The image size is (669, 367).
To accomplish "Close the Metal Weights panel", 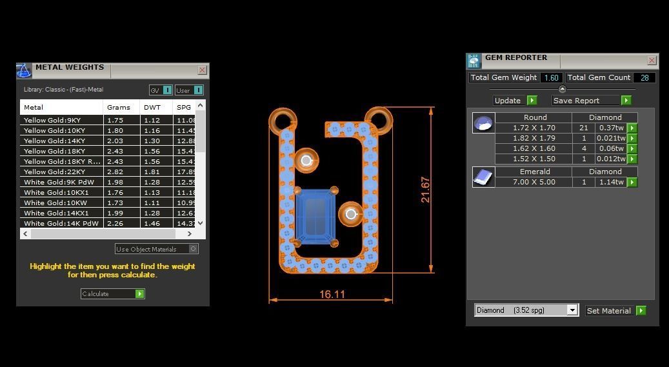I will [202, 70].
